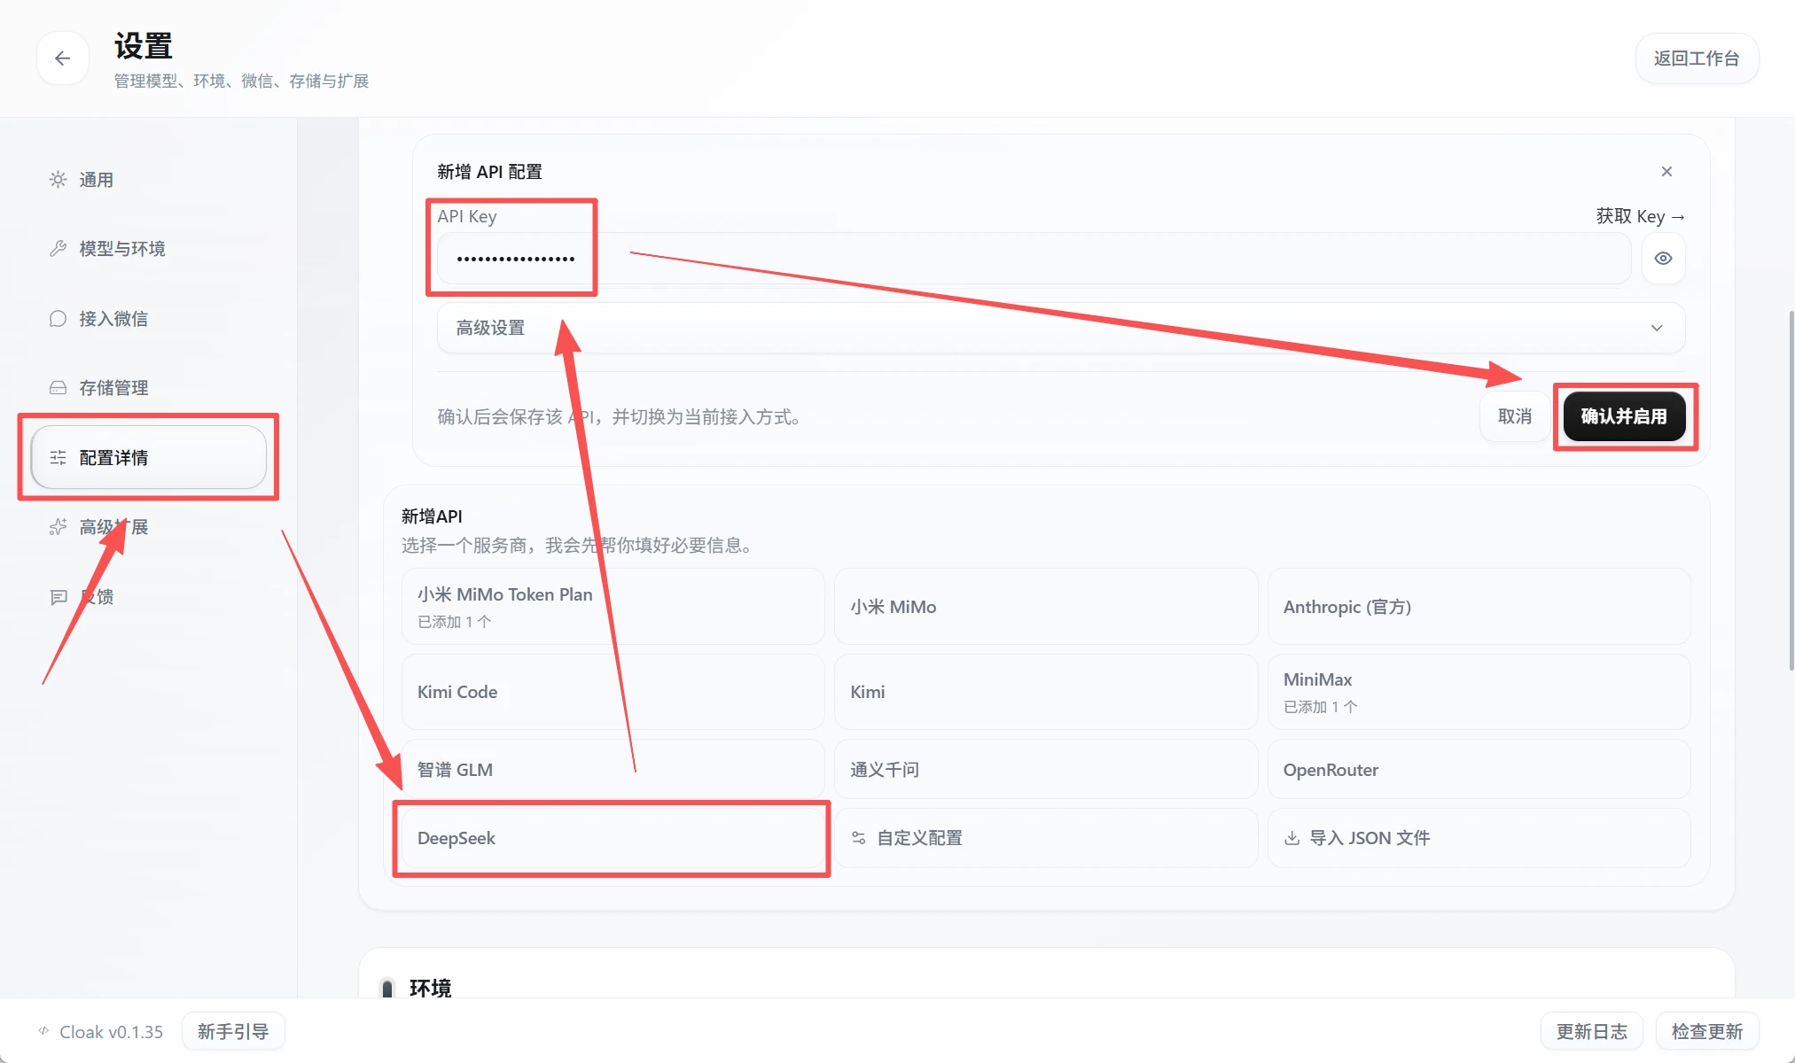Choose 智谱 GLM provider

pos(613,769)
